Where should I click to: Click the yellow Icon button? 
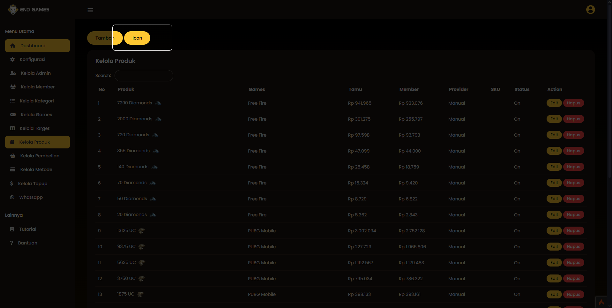coord(137,38)
